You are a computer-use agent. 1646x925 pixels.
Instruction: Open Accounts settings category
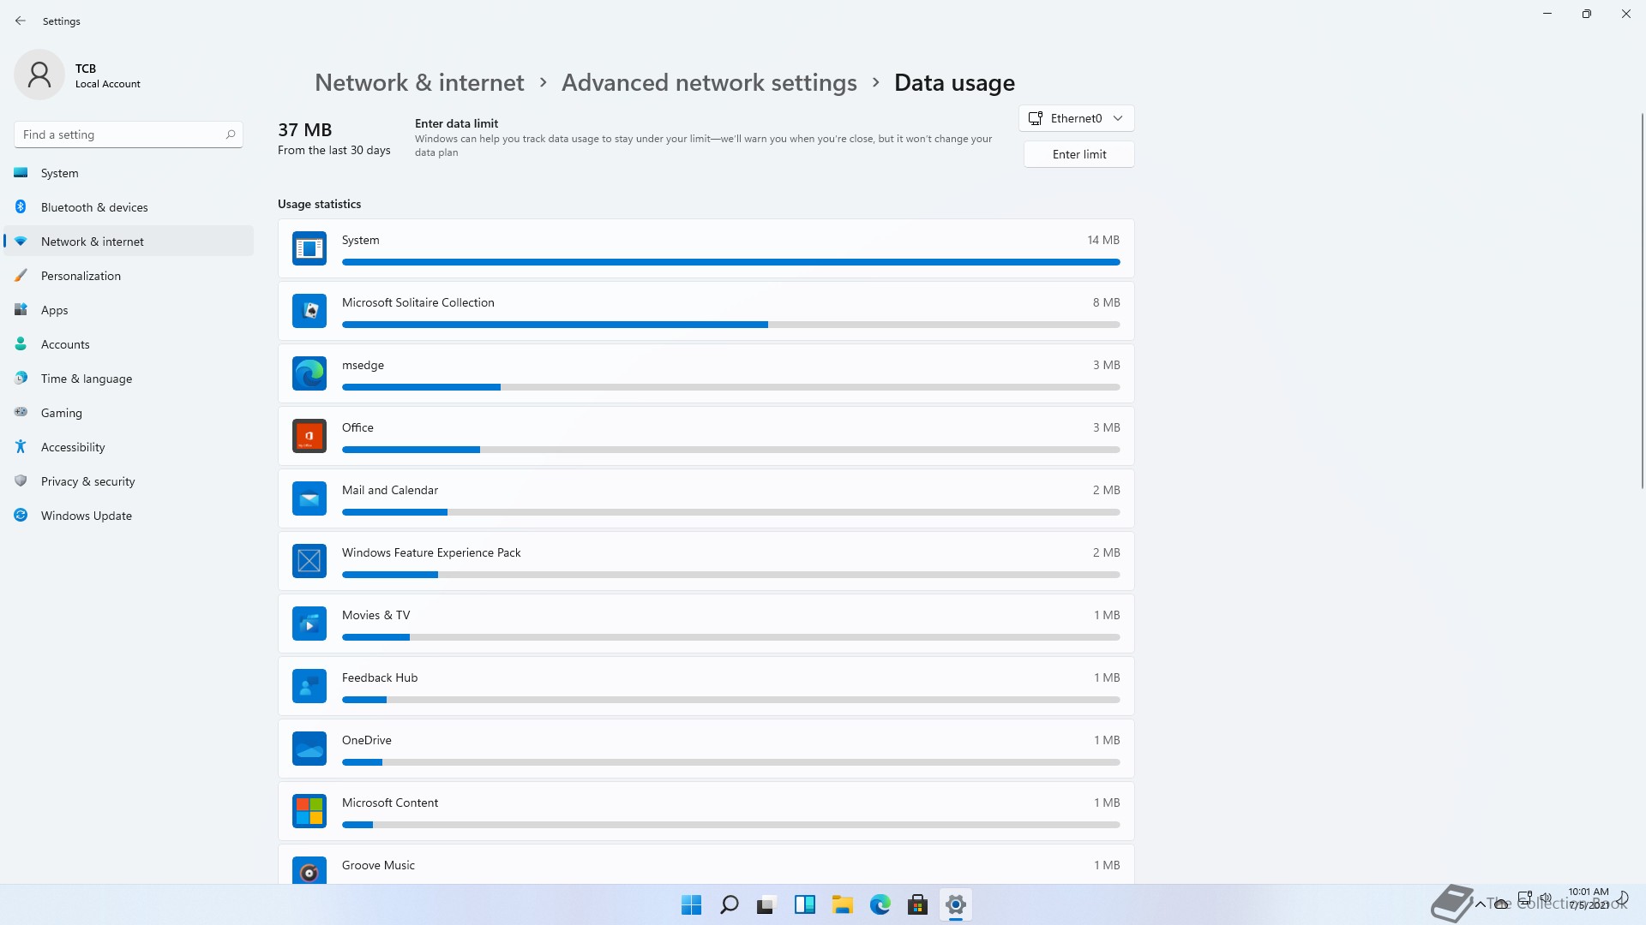pos(129,344)
